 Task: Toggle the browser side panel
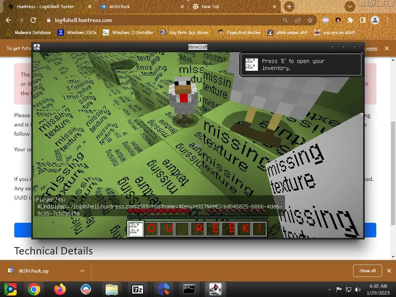[363, 20]
